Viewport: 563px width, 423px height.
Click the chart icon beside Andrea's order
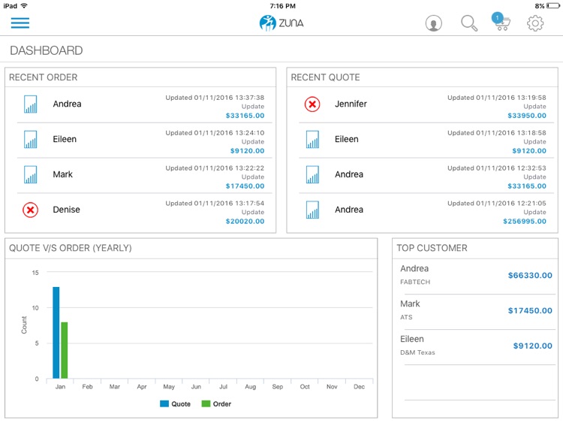30,104
